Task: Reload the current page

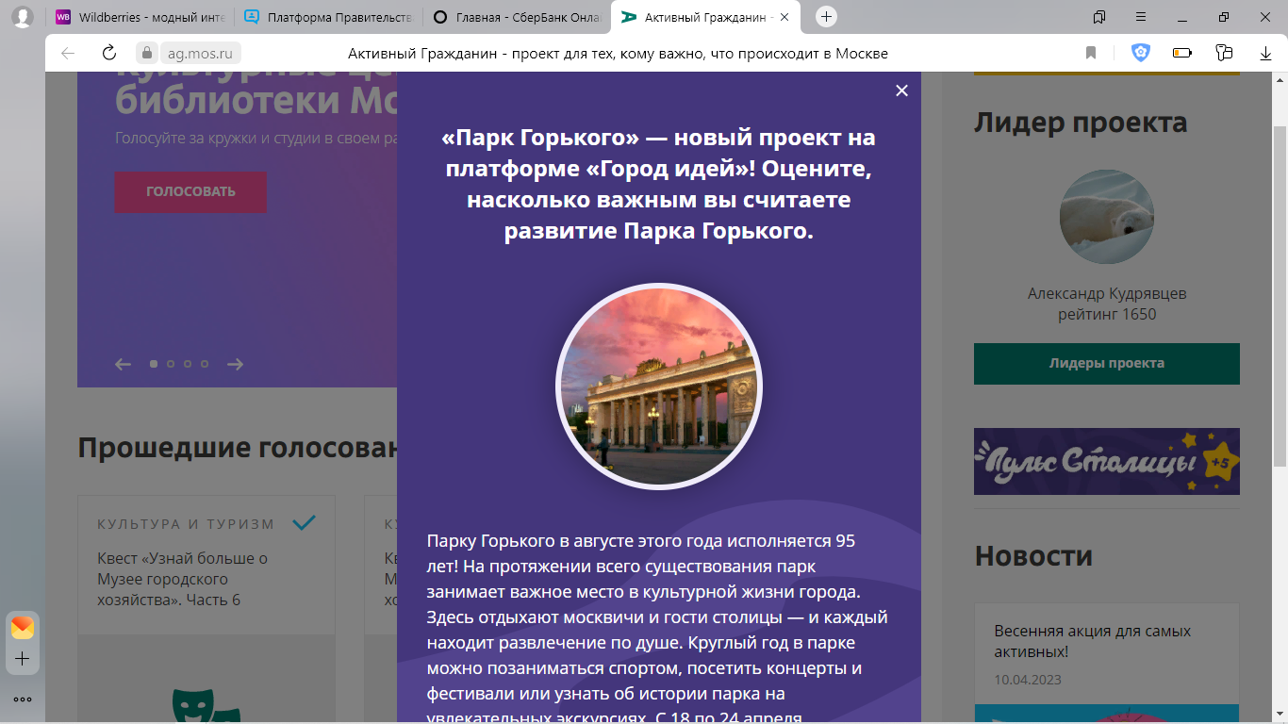Action: (109, 53)
